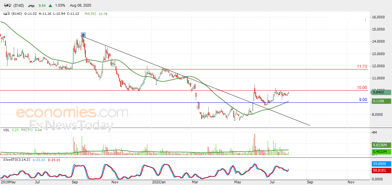Click the 0.8136M volume tag

pos(381,145)
